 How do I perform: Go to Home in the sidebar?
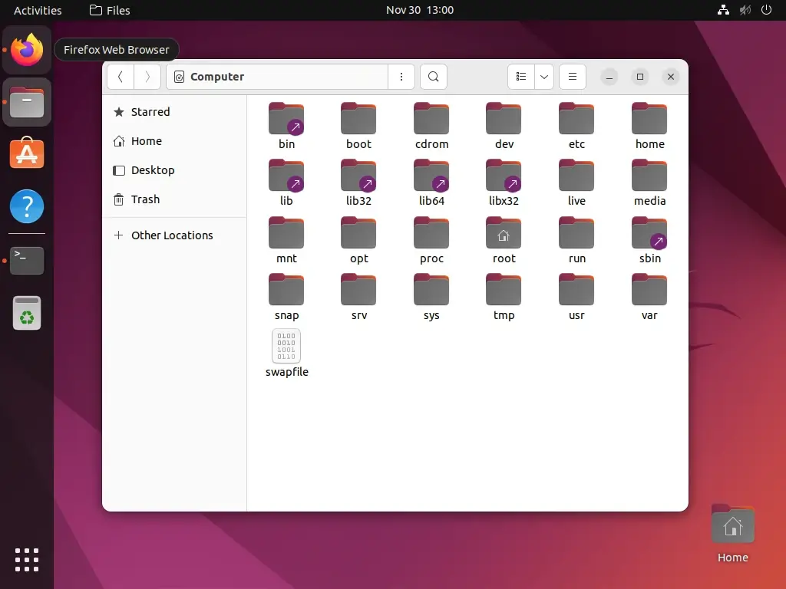(174, 141)
